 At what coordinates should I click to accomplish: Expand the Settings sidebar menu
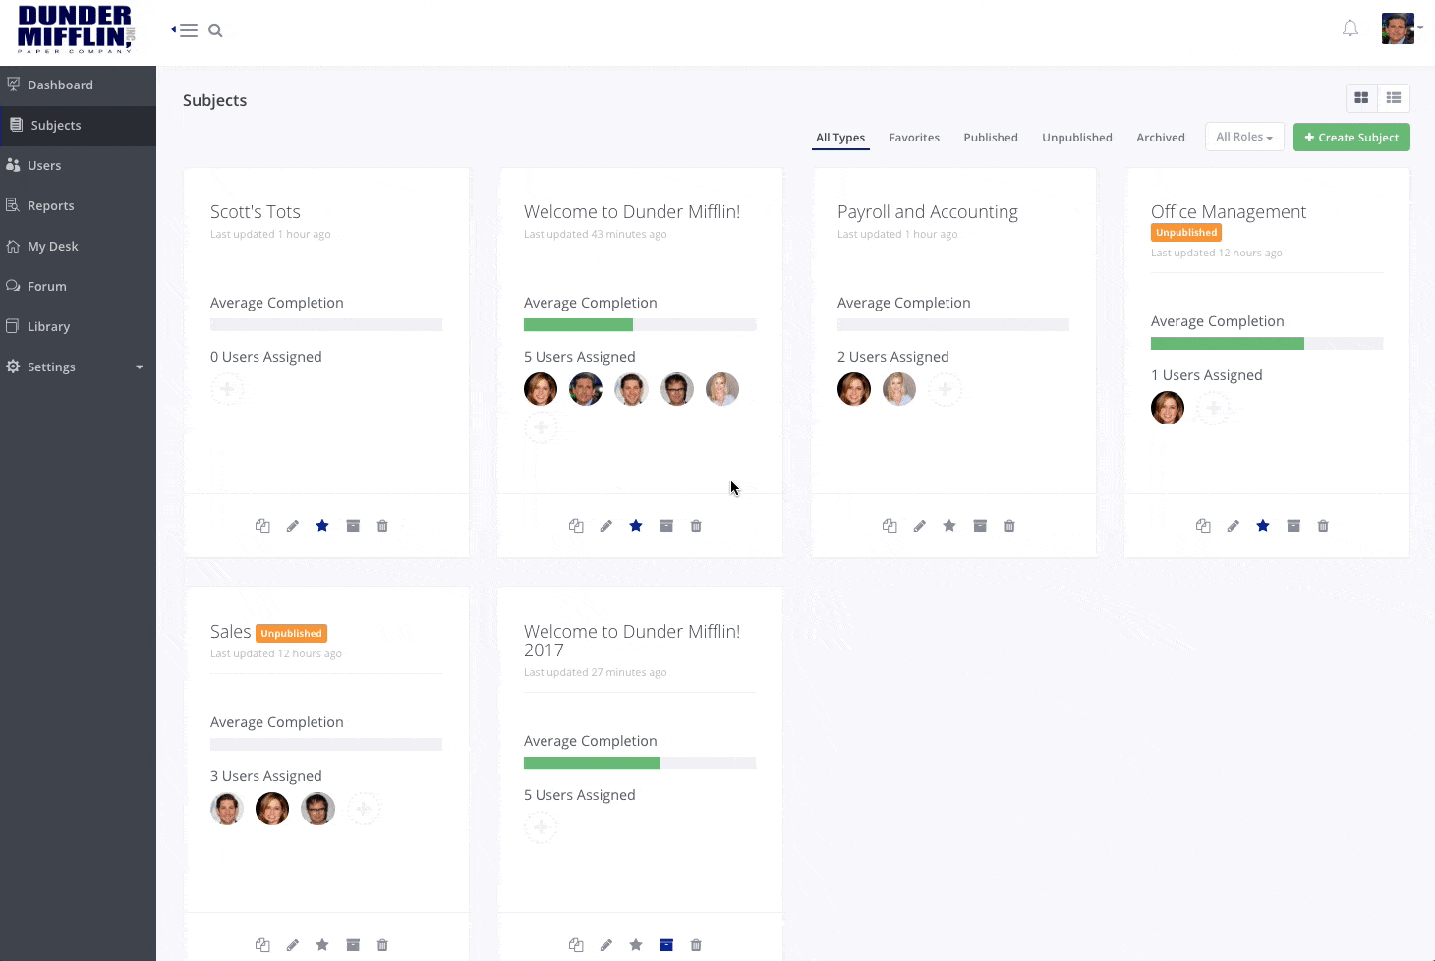[x=78, y=367]
